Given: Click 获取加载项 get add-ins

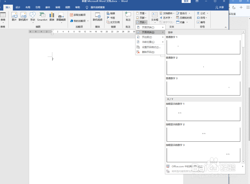Looking at the screenshot, I should (x=78, y=15).
